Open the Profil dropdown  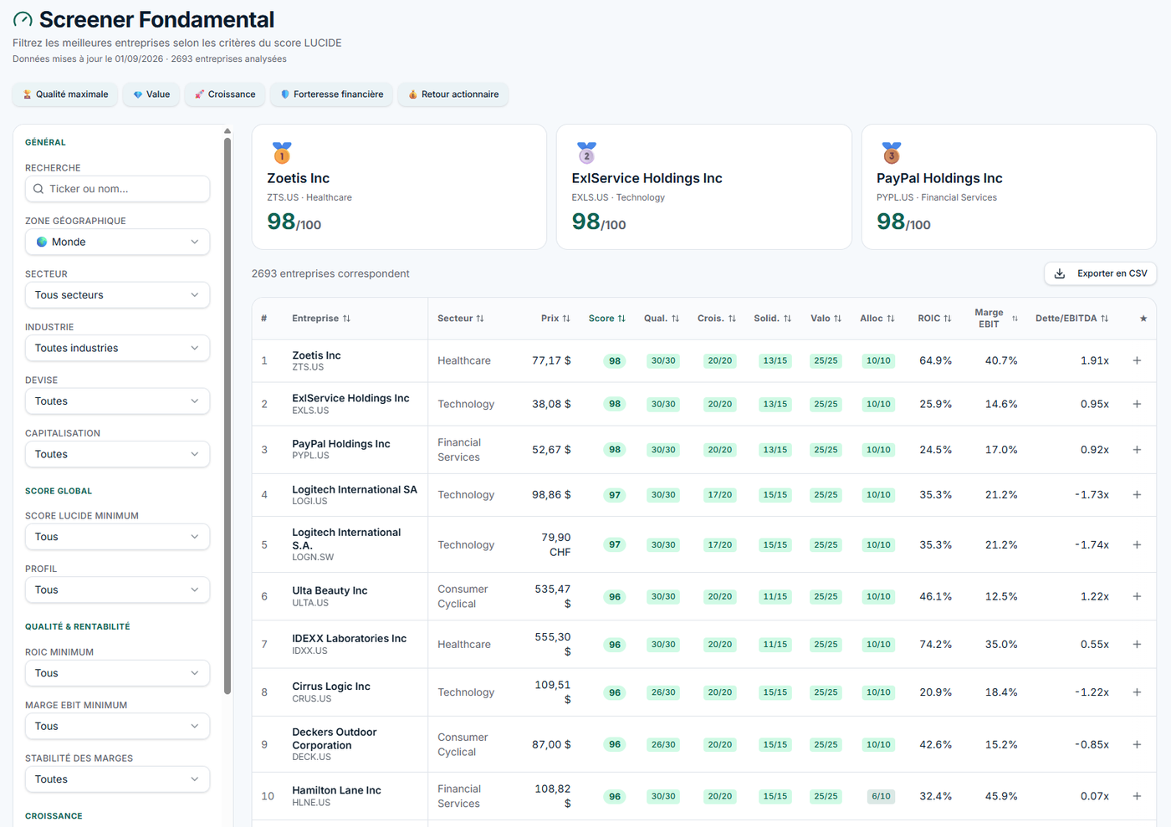tap(117, 590)
